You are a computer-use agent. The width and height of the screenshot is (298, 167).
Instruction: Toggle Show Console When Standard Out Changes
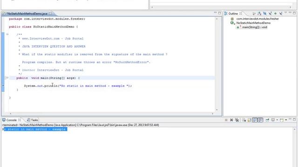[x=255, y=120]
